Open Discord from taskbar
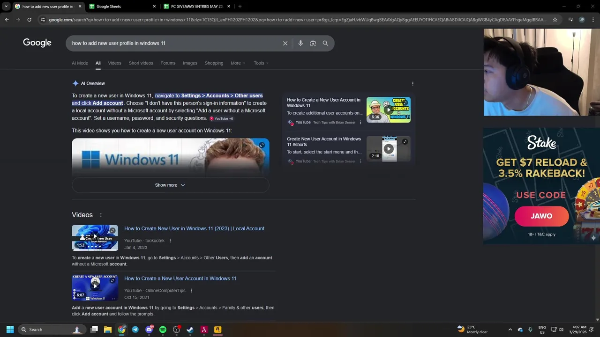 coord(149,330)
